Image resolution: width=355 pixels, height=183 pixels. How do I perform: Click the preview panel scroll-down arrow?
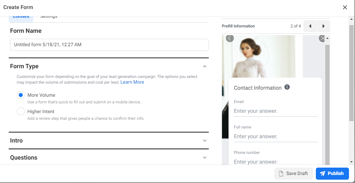coord(327,162)
